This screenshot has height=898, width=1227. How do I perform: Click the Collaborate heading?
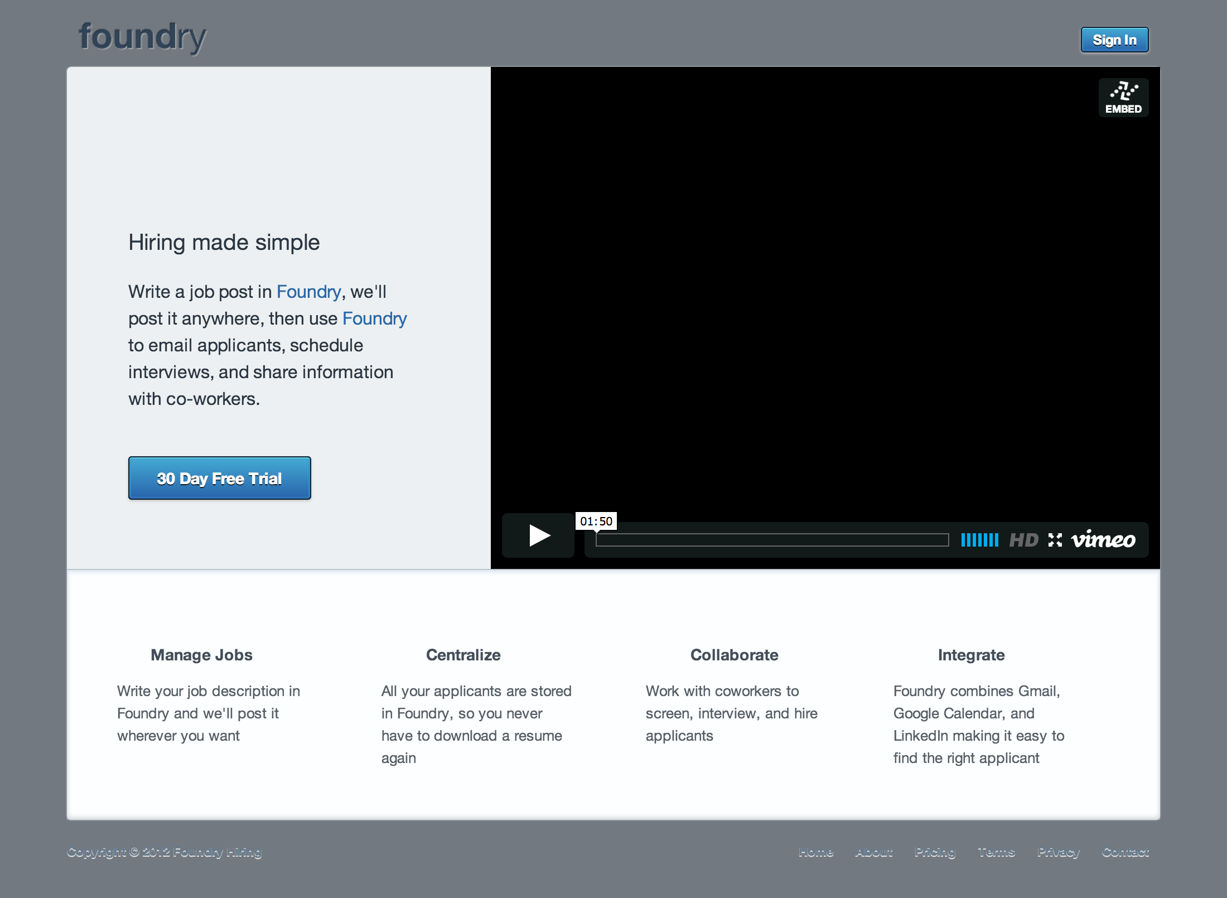(734, 655)
